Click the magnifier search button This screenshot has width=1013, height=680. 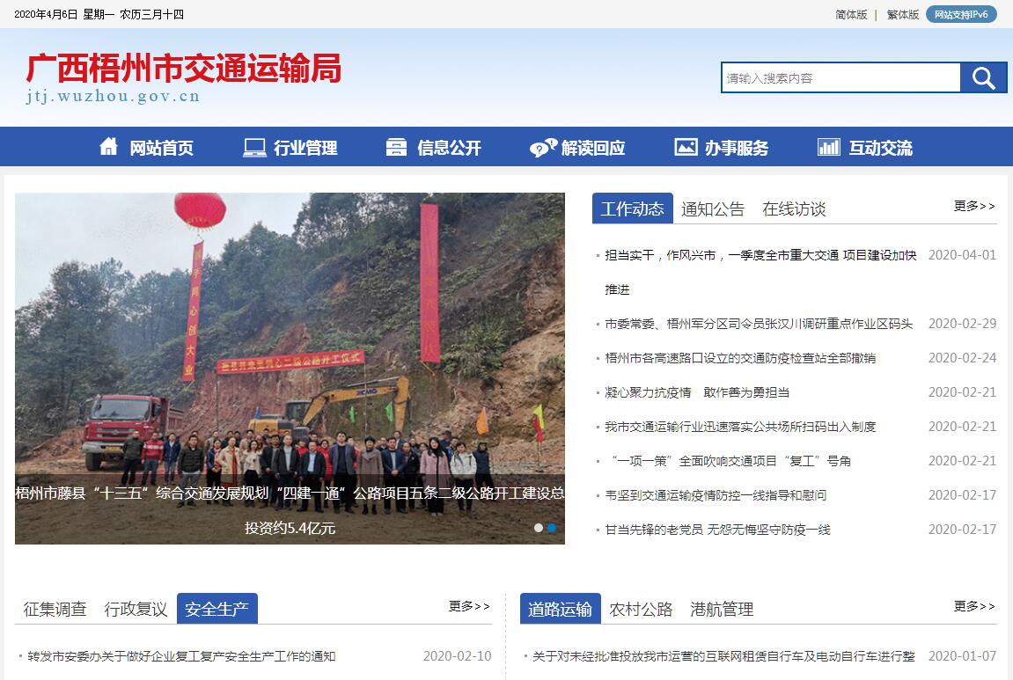click(983, 78)
